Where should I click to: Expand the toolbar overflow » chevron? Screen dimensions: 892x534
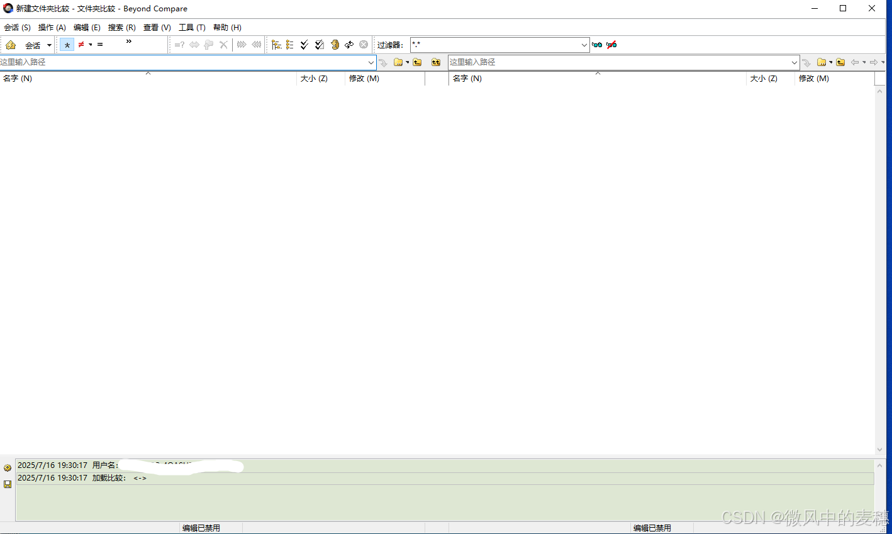tap(129, 42)
